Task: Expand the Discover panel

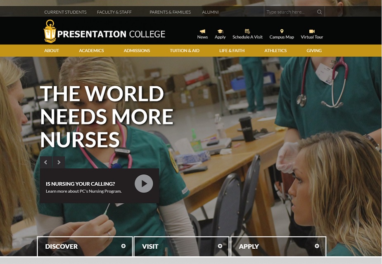Action: point(123,246)
